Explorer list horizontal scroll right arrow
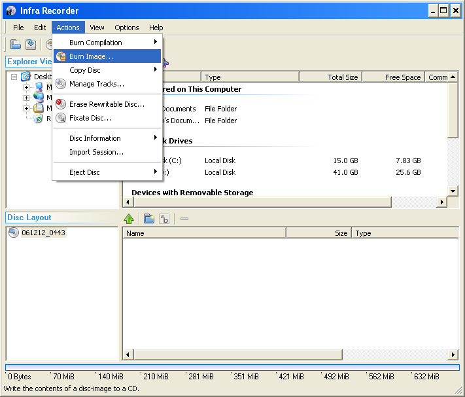This screenshot has width=465, height=397. 442,202
